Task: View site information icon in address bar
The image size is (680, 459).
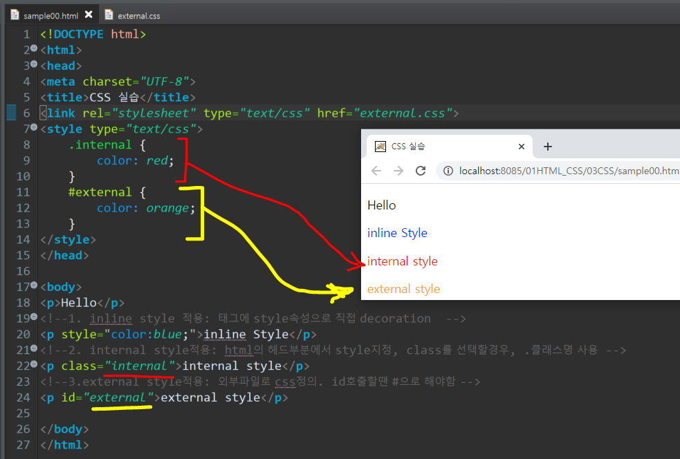Action: click(448, 171)
